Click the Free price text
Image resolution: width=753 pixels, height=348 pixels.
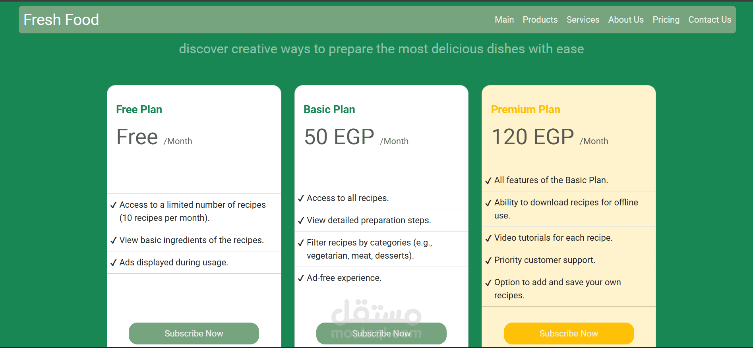pos(137,137)
